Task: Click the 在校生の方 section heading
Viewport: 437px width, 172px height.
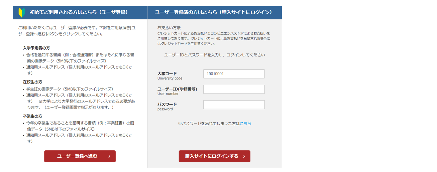Action: tap(32, 82)
